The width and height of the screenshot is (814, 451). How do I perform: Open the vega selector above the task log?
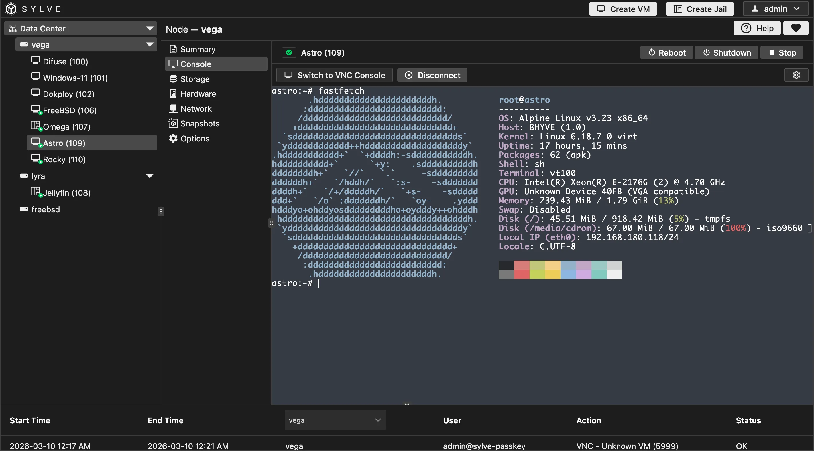[x=335, y=420]
